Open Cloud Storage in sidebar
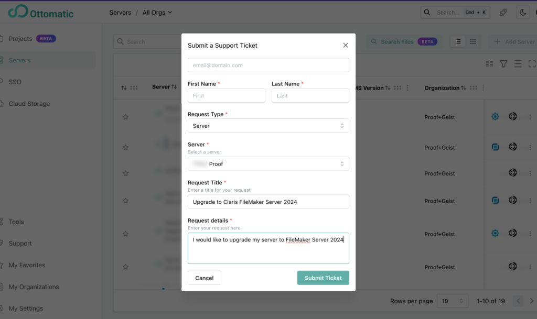Screen dimensions: 537x319 coord(29,104)
